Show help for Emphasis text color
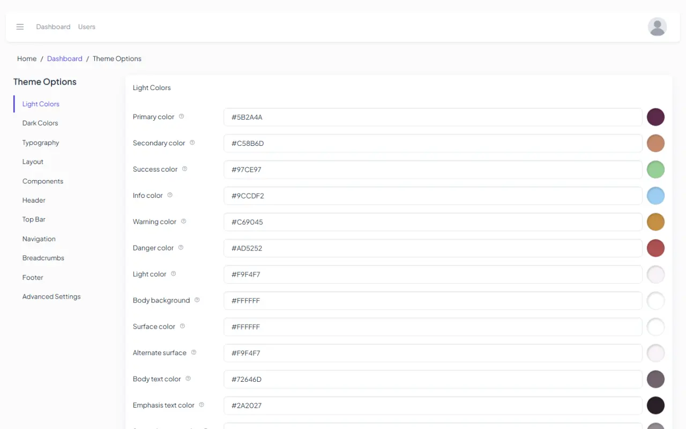Viewport: 686px width, 429px height. tap(202, 405)
